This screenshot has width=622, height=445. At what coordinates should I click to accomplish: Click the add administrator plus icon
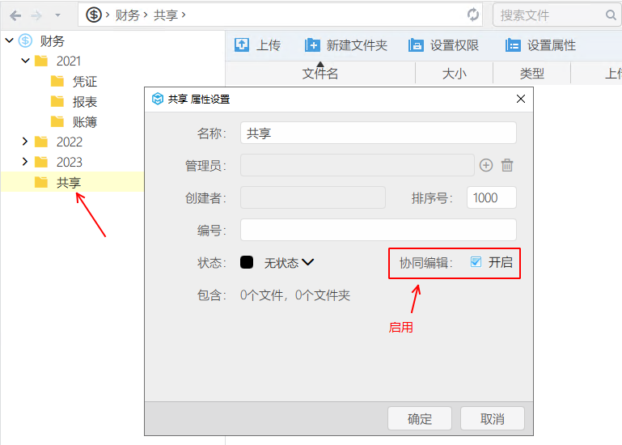[486, 165]
